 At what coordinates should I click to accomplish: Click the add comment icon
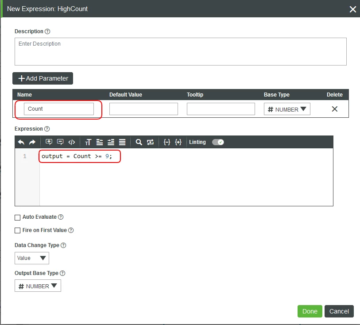(x=49, y=142)
